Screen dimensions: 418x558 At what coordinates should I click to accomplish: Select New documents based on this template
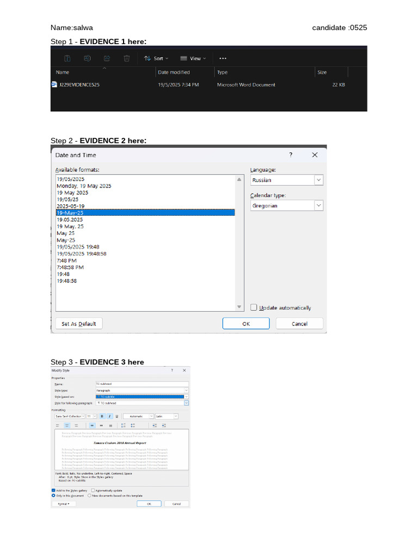(x=89, y=495)
